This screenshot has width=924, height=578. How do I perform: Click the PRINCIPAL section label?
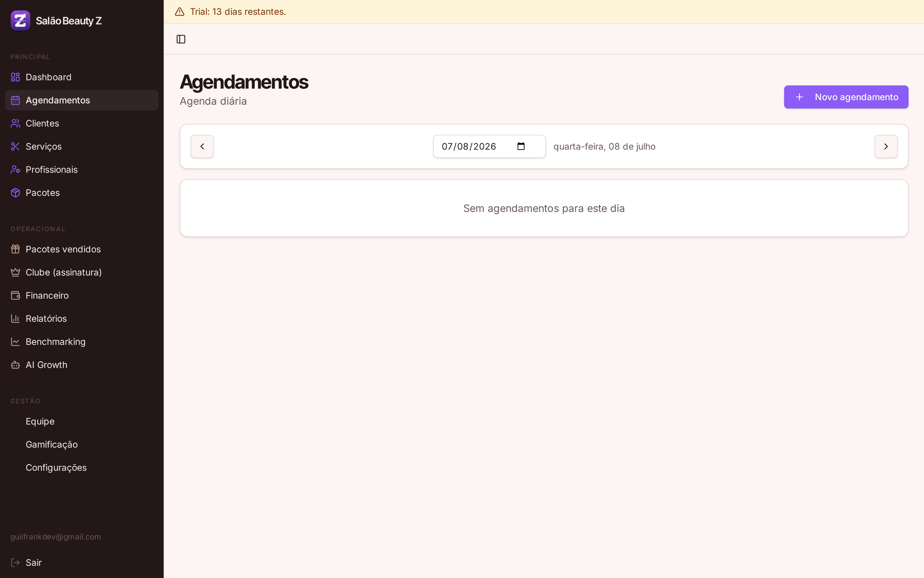pyautogui.click(x=30, y=57)
